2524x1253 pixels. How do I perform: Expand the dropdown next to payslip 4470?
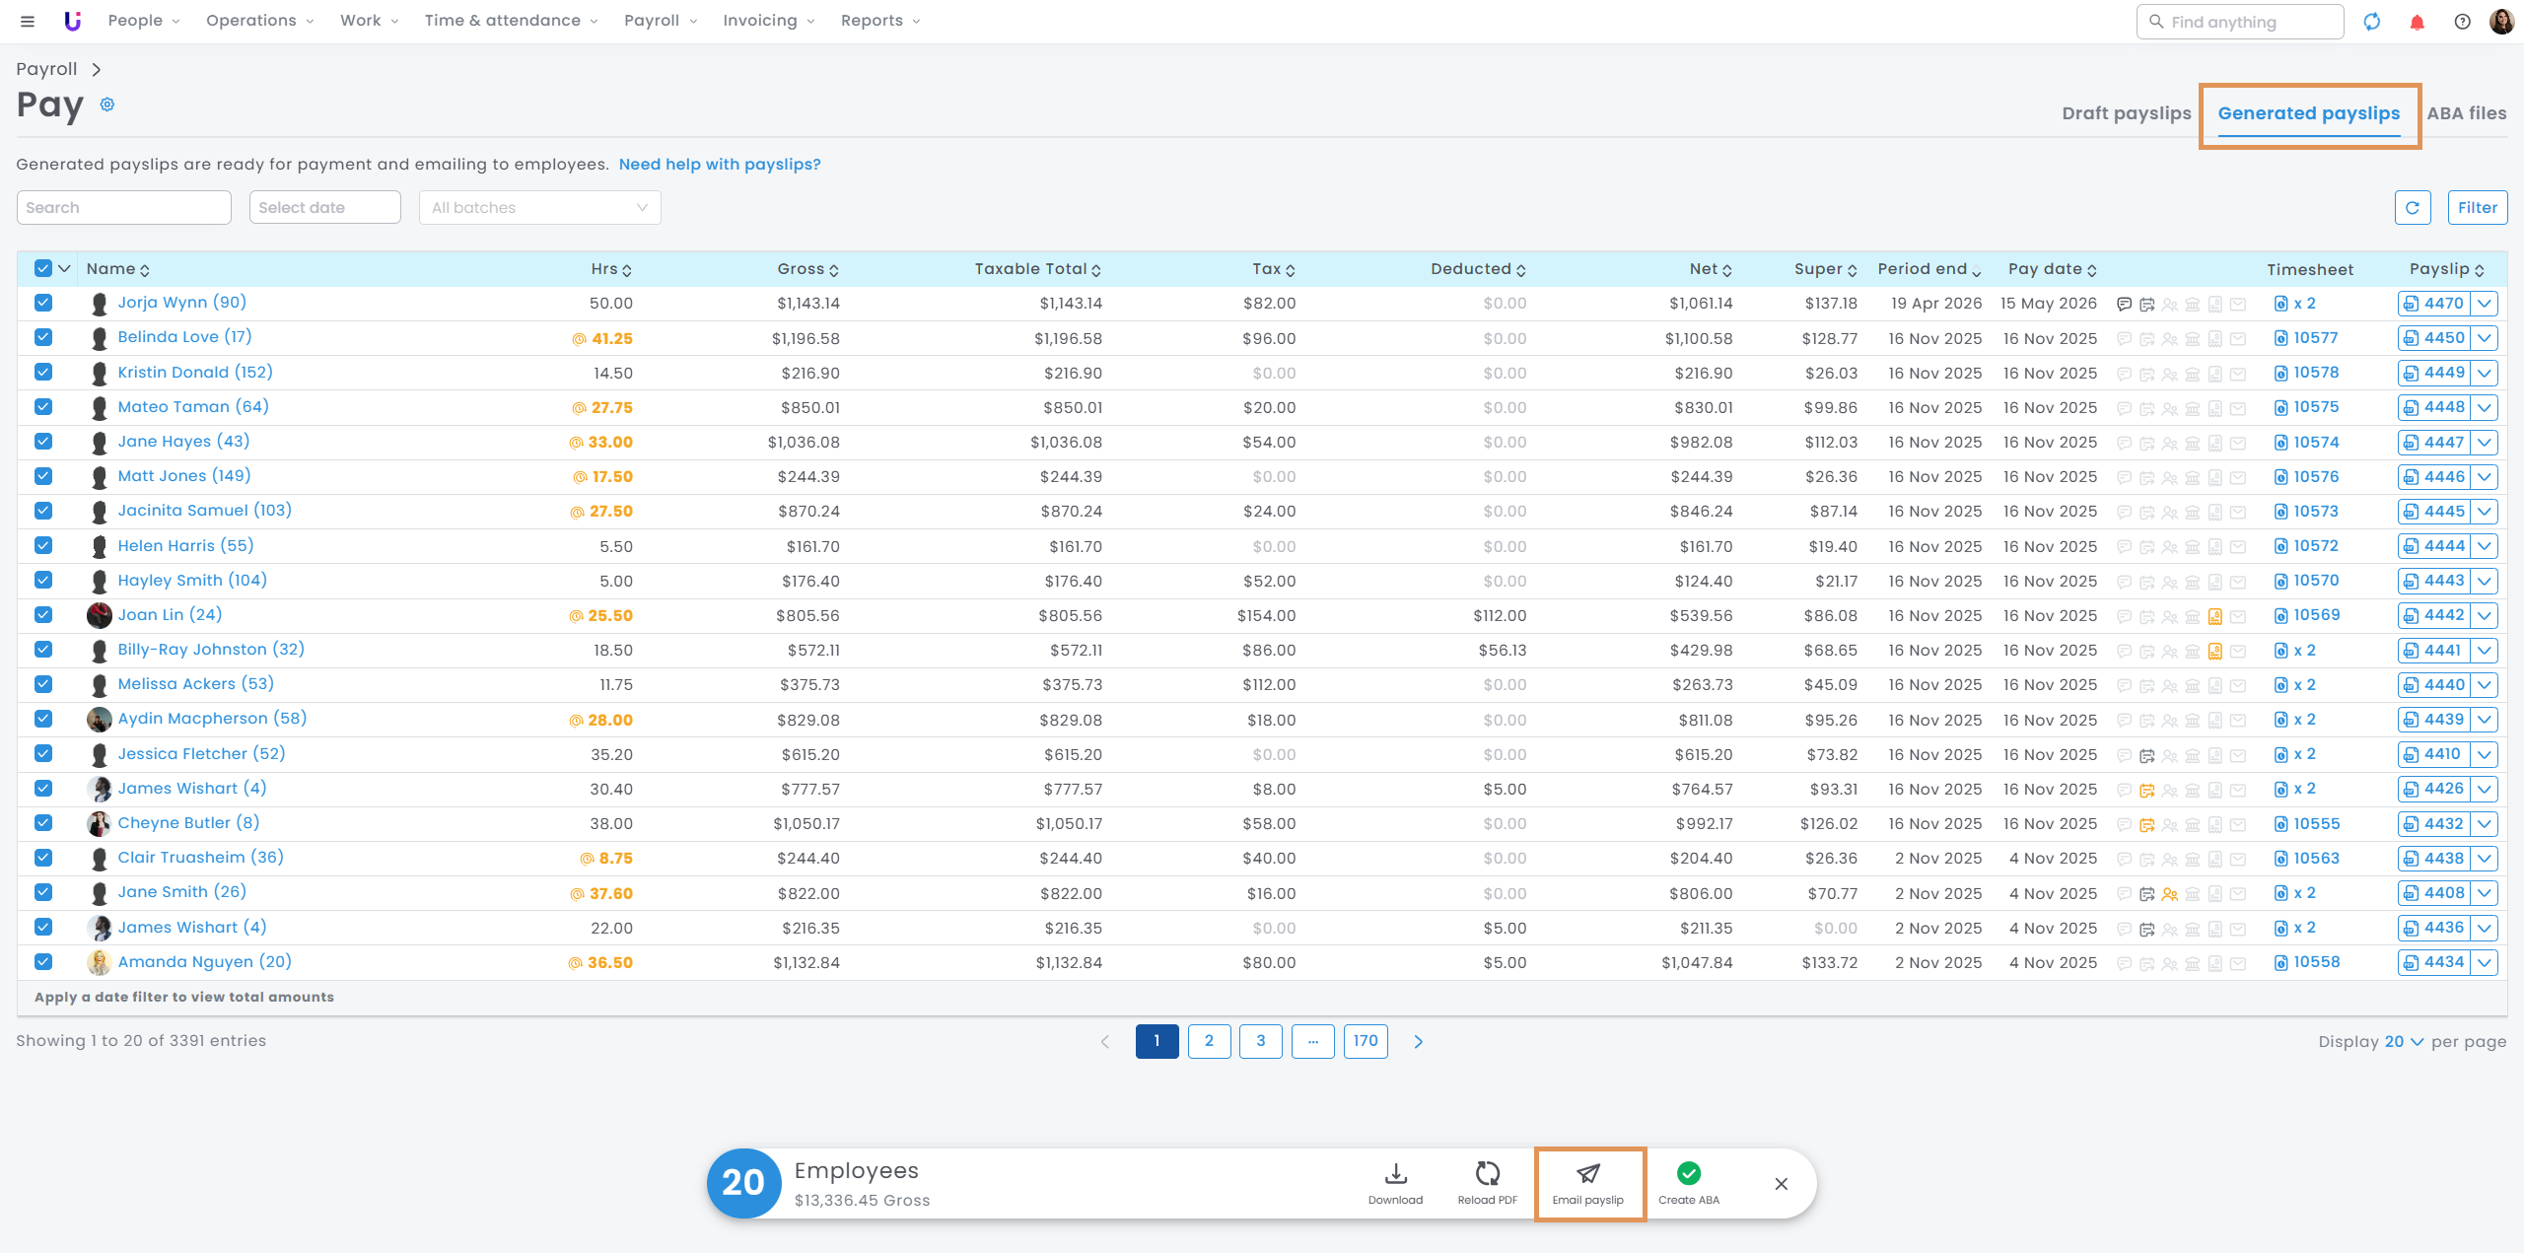[2485, 304]
